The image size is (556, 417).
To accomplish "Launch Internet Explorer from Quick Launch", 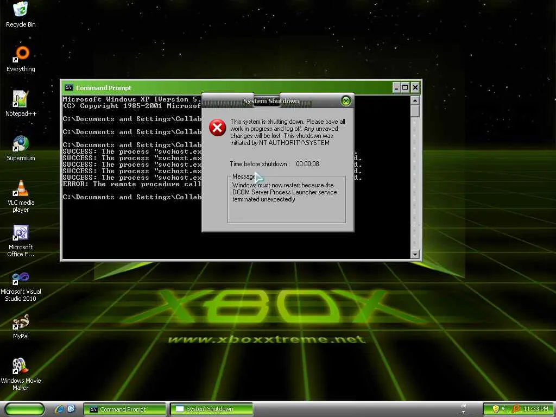I will tap(59, 409).
